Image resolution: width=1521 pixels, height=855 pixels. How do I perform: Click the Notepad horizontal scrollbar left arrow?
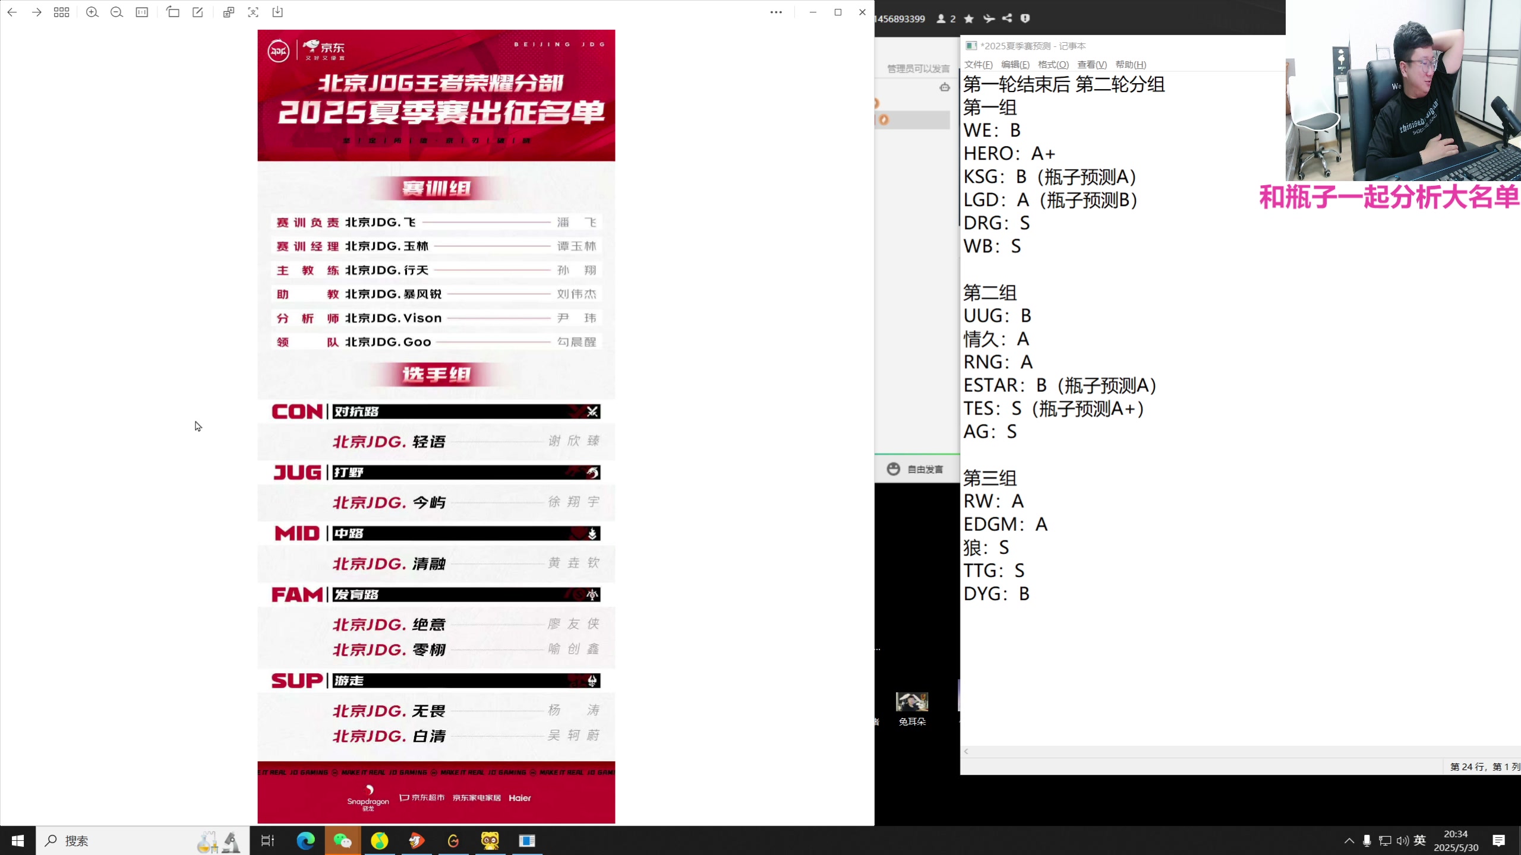click(x=967, y=752)
